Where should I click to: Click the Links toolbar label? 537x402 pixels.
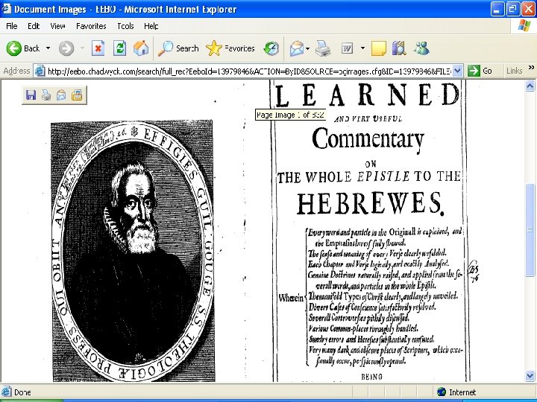(514, 71)
